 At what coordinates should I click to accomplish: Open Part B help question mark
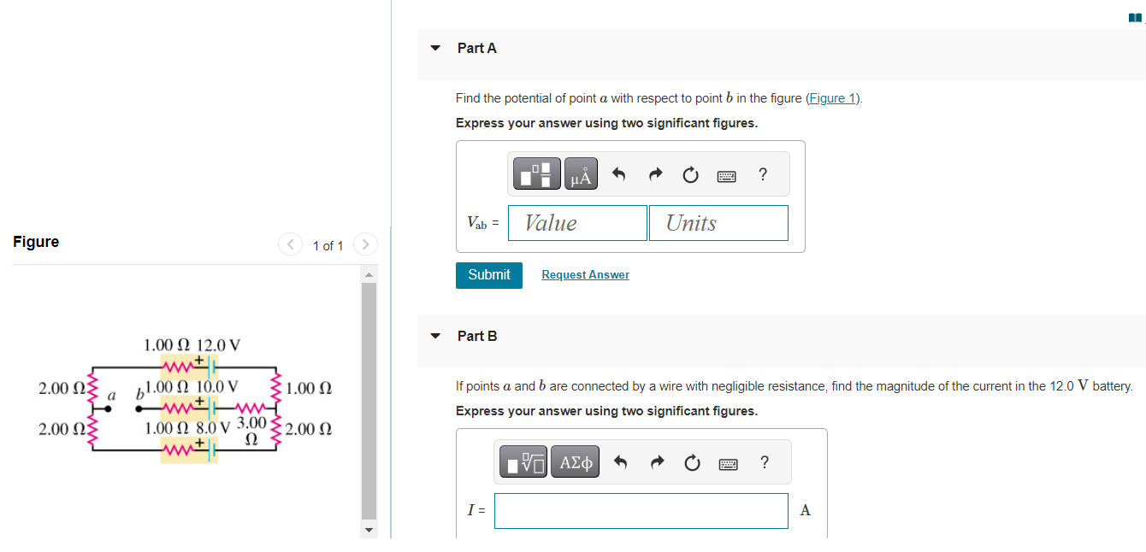pos(764,461)
